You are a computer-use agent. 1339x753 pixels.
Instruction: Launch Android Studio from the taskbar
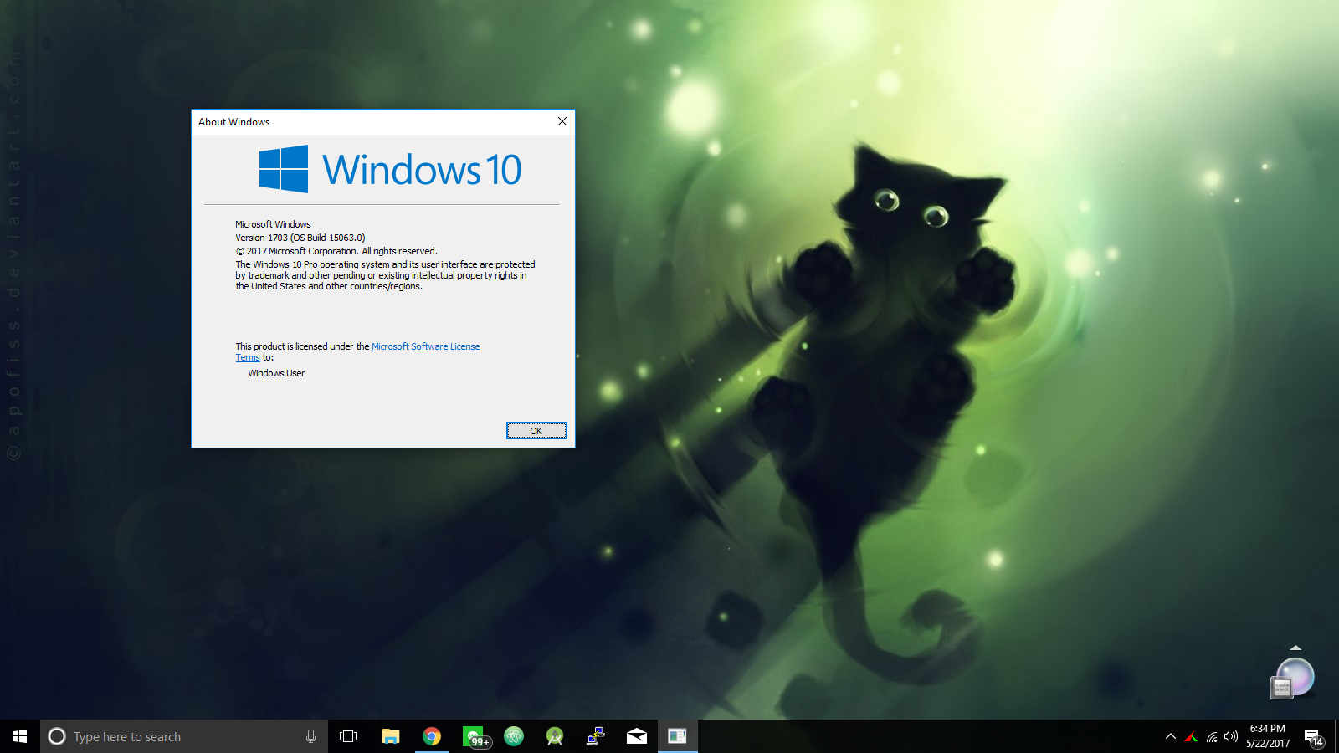[554, 736]
